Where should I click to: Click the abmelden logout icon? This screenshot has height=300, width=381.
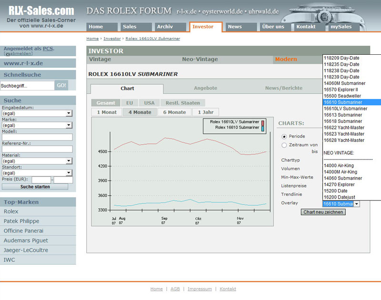(x=8, y=54)
